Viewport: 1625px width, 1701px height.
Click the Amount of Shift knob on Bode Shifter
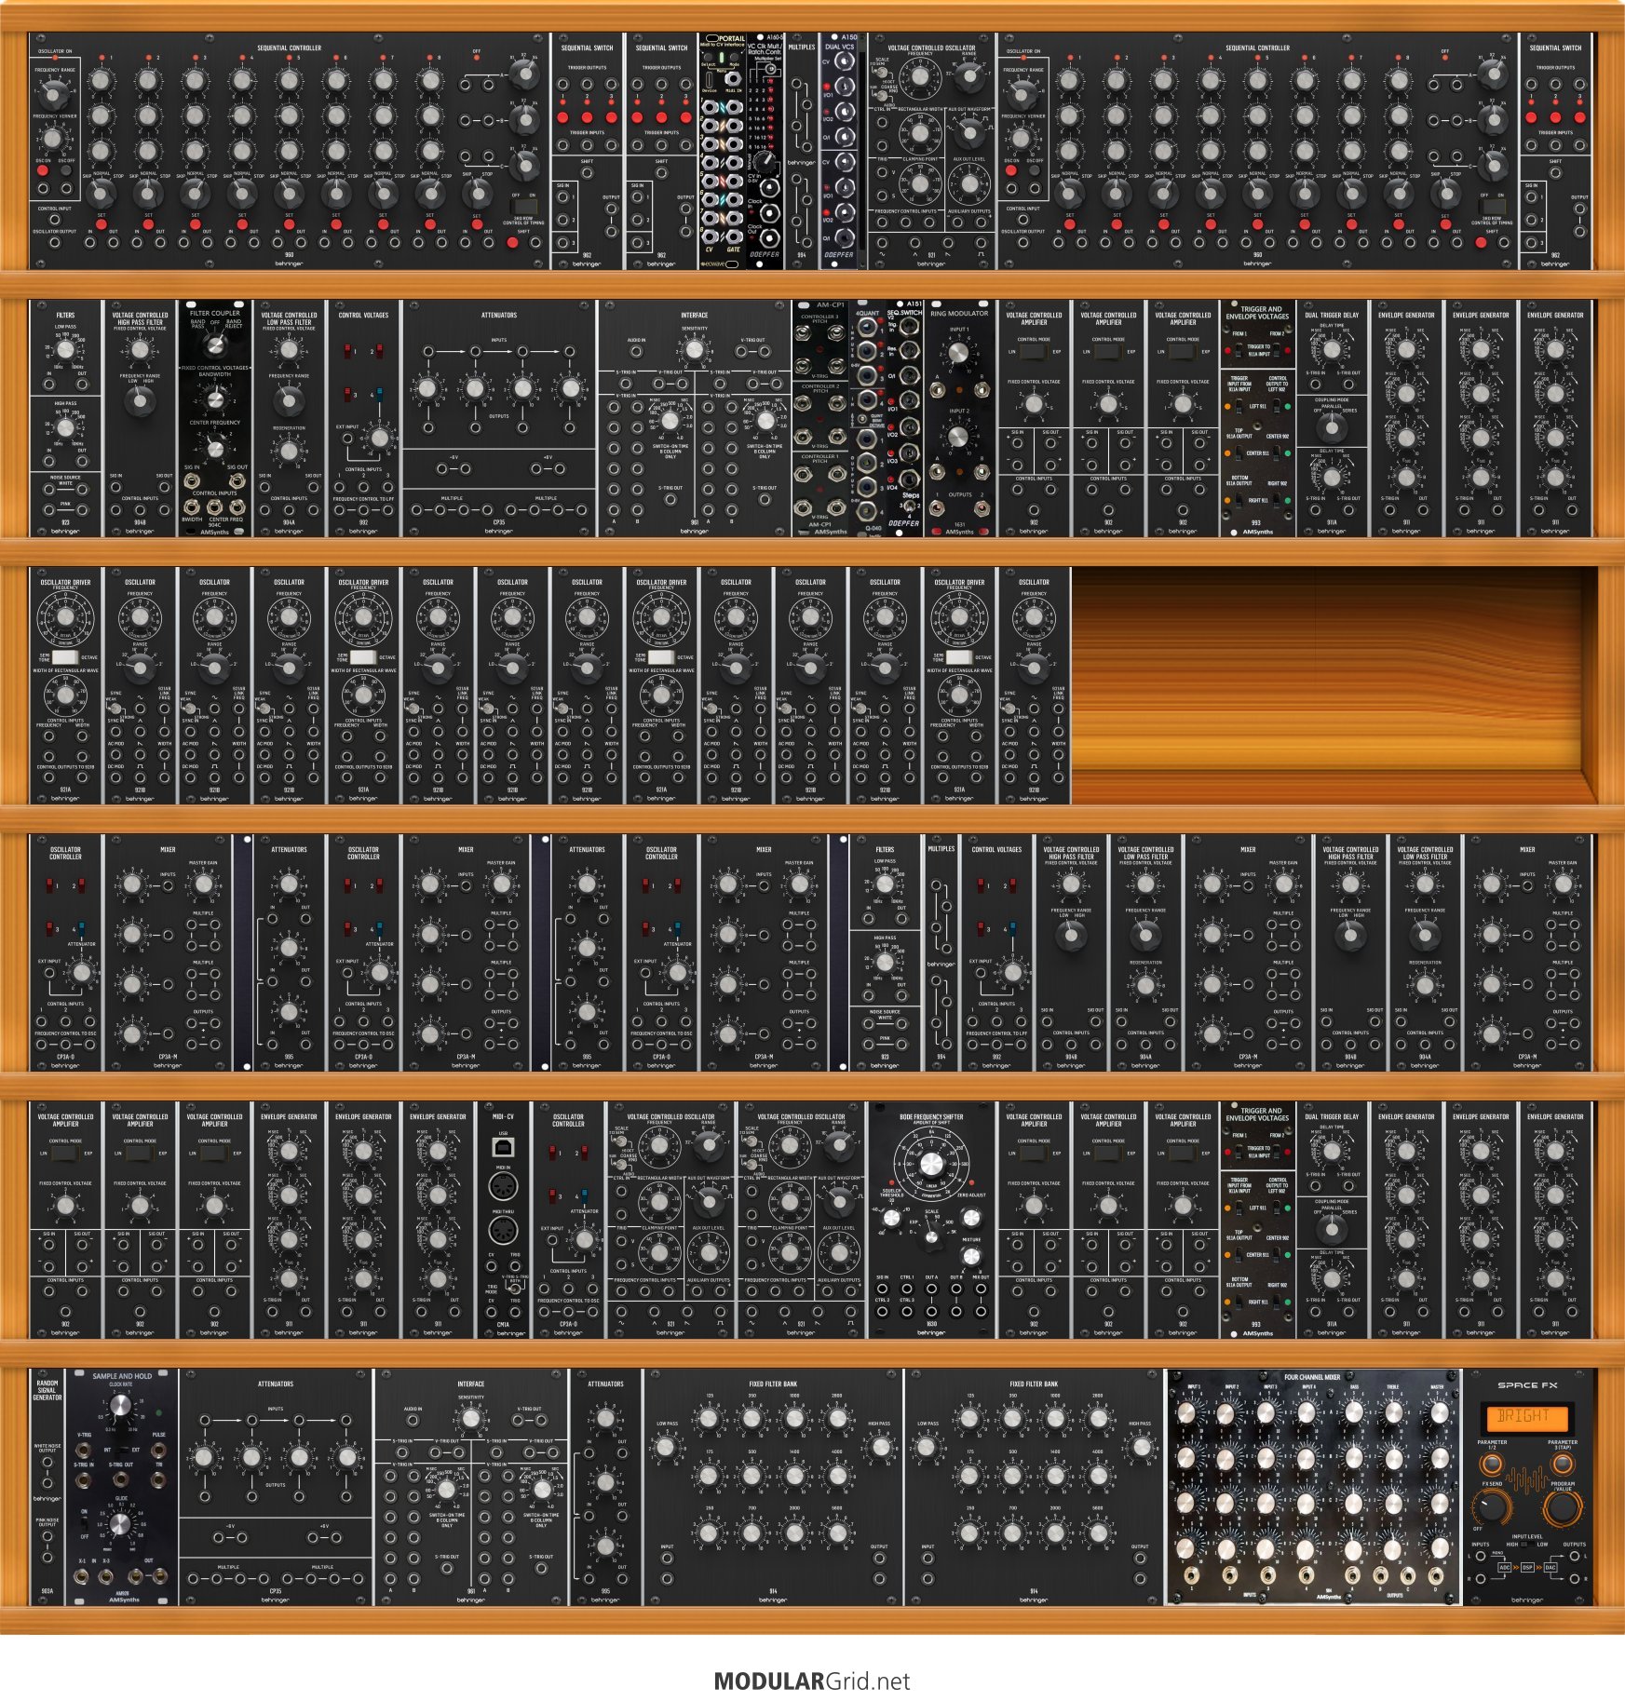[x=931, y=1165]
